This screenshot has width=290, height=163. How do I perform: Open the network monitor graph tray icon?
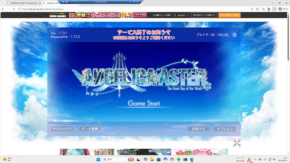(x=250, y=160)
